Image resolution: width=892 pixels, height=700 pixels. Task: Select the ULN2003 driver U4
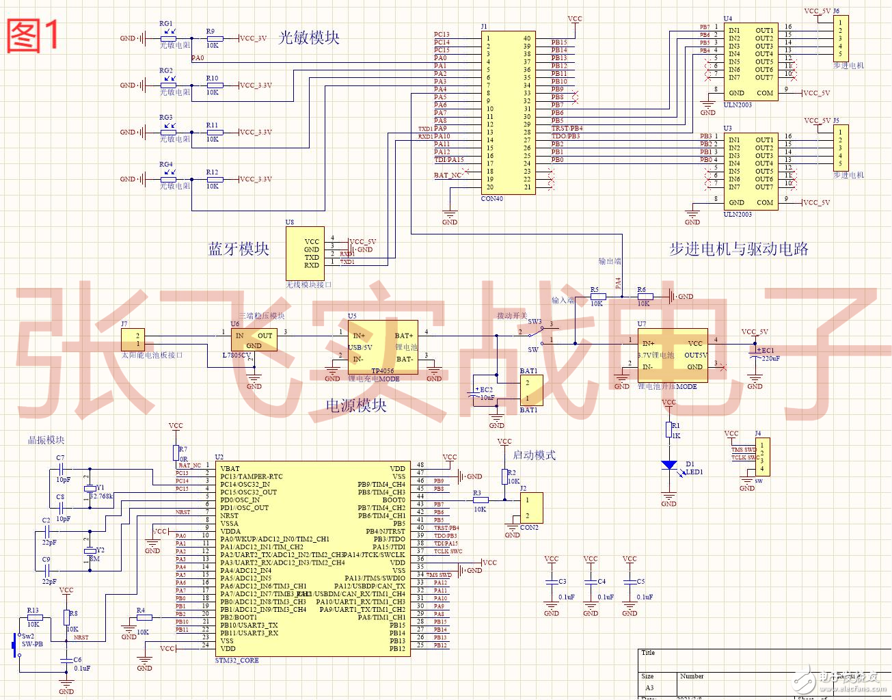(x=751, y=62)
